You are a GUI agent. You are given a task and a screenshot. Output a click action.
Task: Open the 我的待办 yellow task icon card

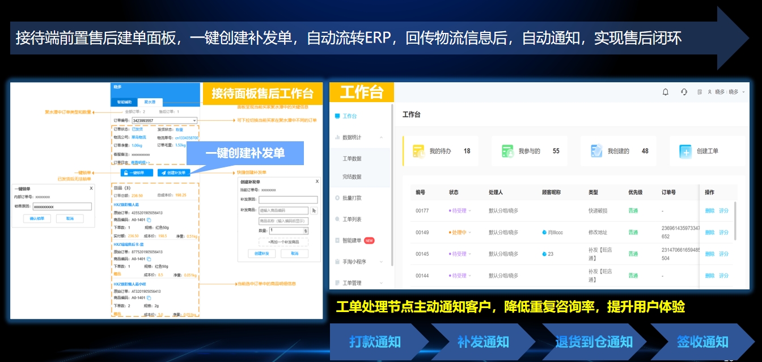click(419, 151)
